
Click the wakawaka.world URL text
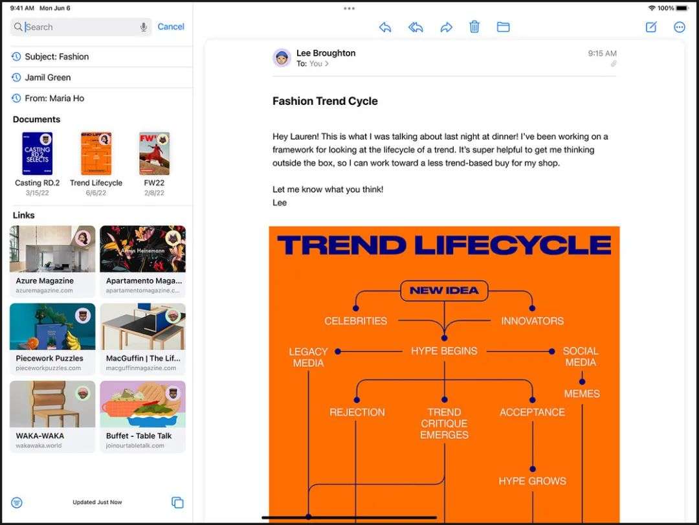pyautogui.click(x=39, y=445)
